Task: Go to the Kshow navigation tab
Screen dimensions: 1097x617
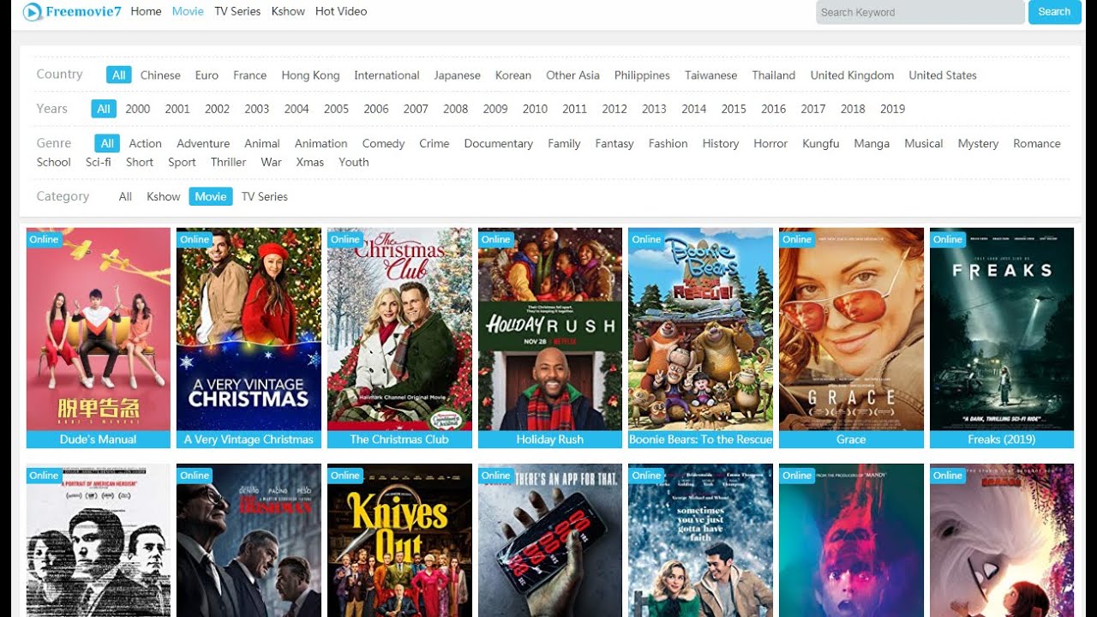Action: click(x=288, y=11)
